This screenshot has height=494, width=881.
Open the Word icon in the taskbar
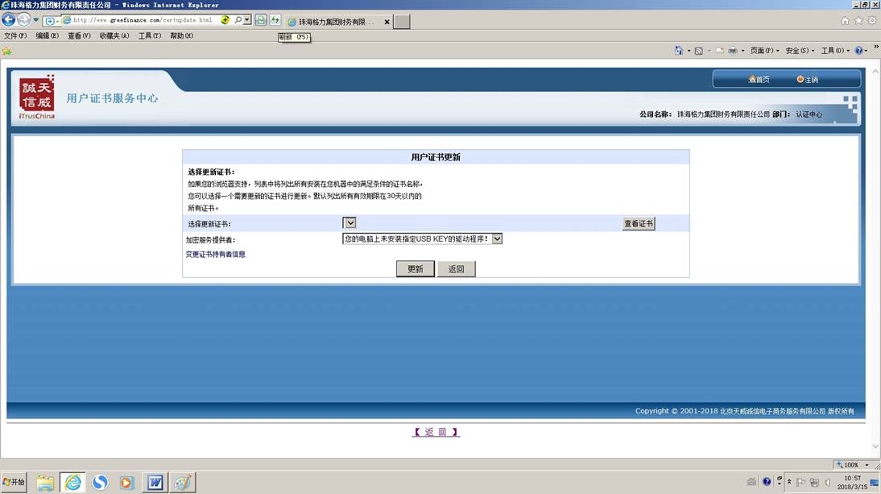[155, 482]
